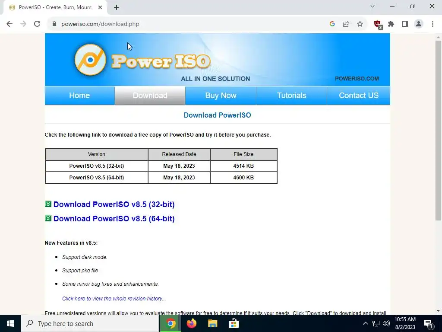Viewport: 442px width, 332px height.
Task: Go to the Home navigation tab
Action: (79, 96)
